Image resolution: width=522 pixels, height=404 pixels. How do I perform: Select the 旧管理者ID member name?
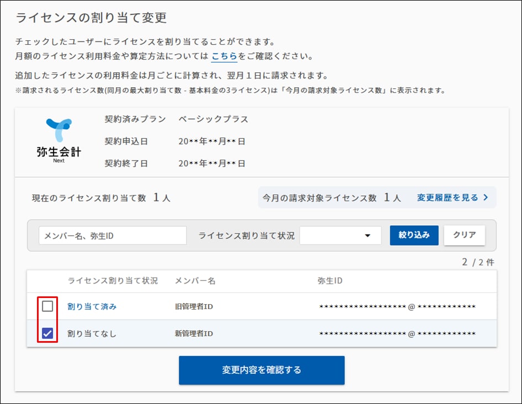tap(194, 306)
